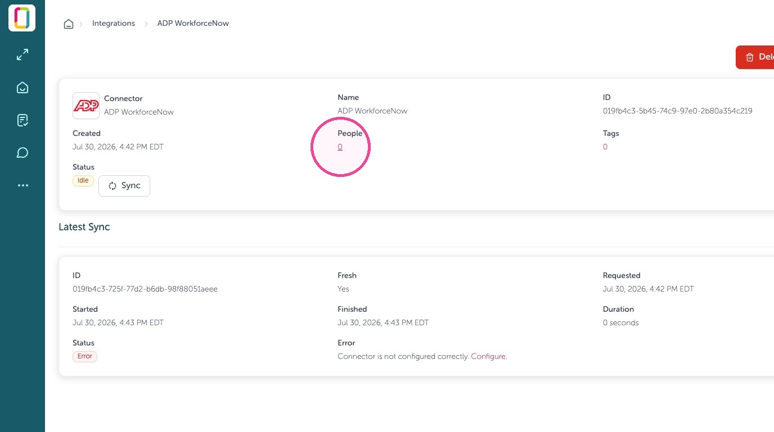Image resolution: width=774 pixels, height=432 pixels.
Task: Open the Tags count link
Action: click(x=605, y=147)
